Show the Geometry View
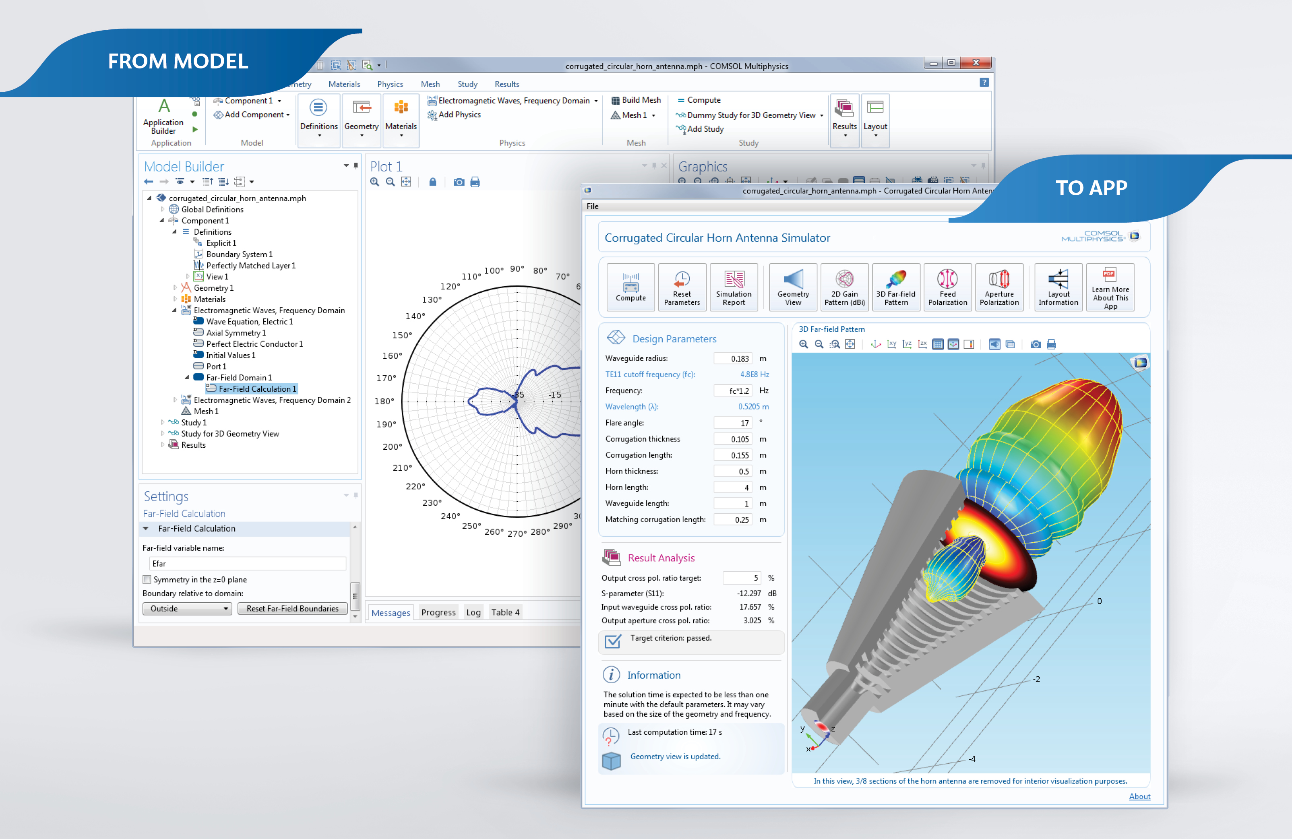This screenshot has width=1292, height=839. 793,287
